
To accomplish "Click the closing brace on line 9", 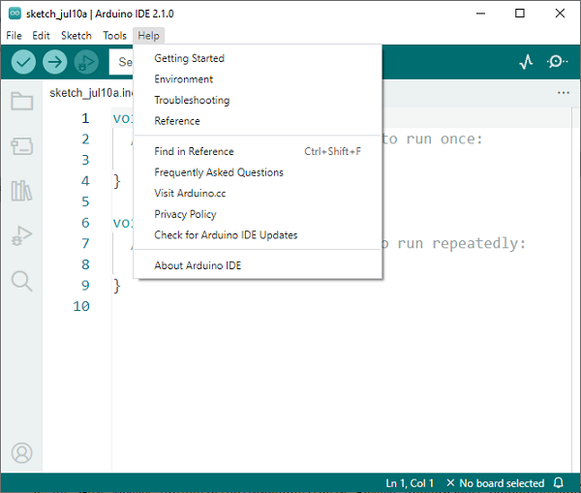I will coord(117,286).
